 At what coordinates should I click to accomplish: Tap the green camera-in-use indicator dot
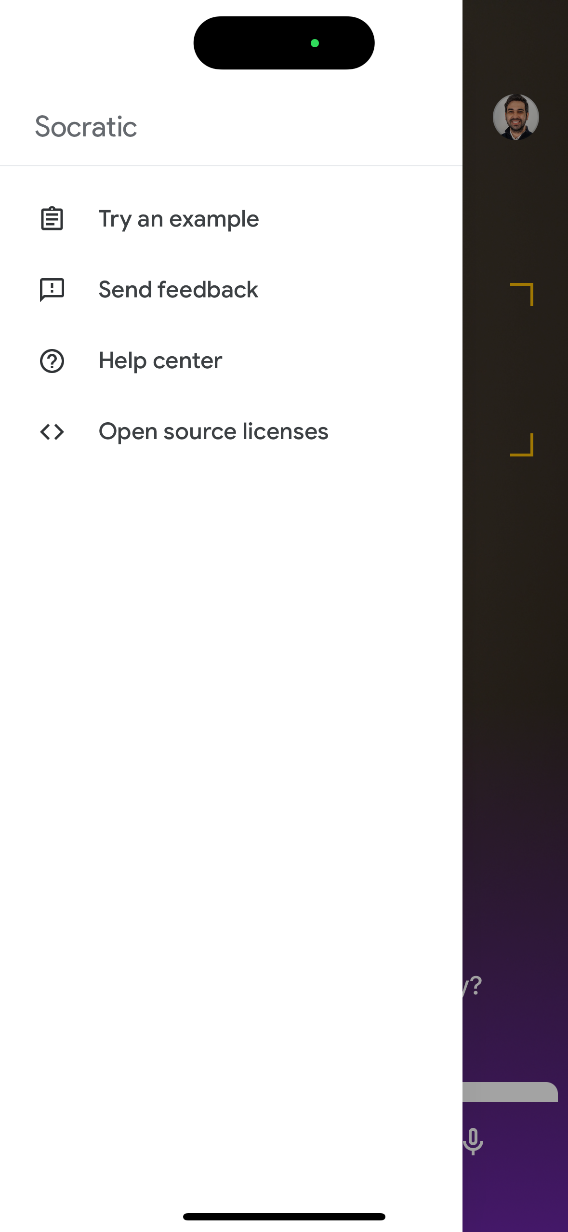[x=315, y=43]
